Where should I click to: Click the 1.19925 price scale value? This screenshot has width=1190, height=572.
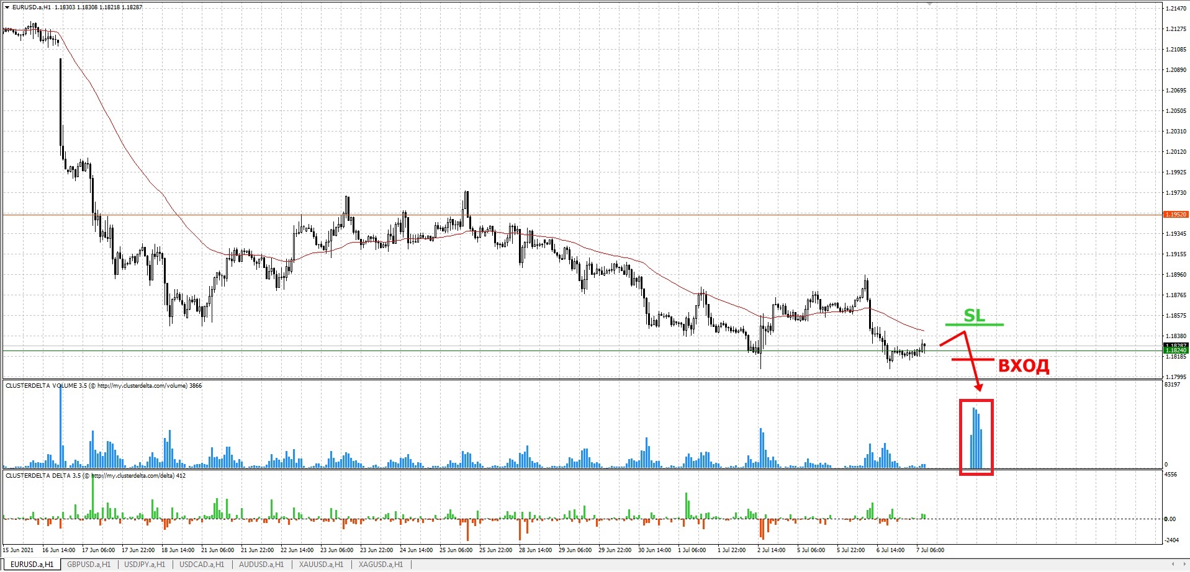1176,172
